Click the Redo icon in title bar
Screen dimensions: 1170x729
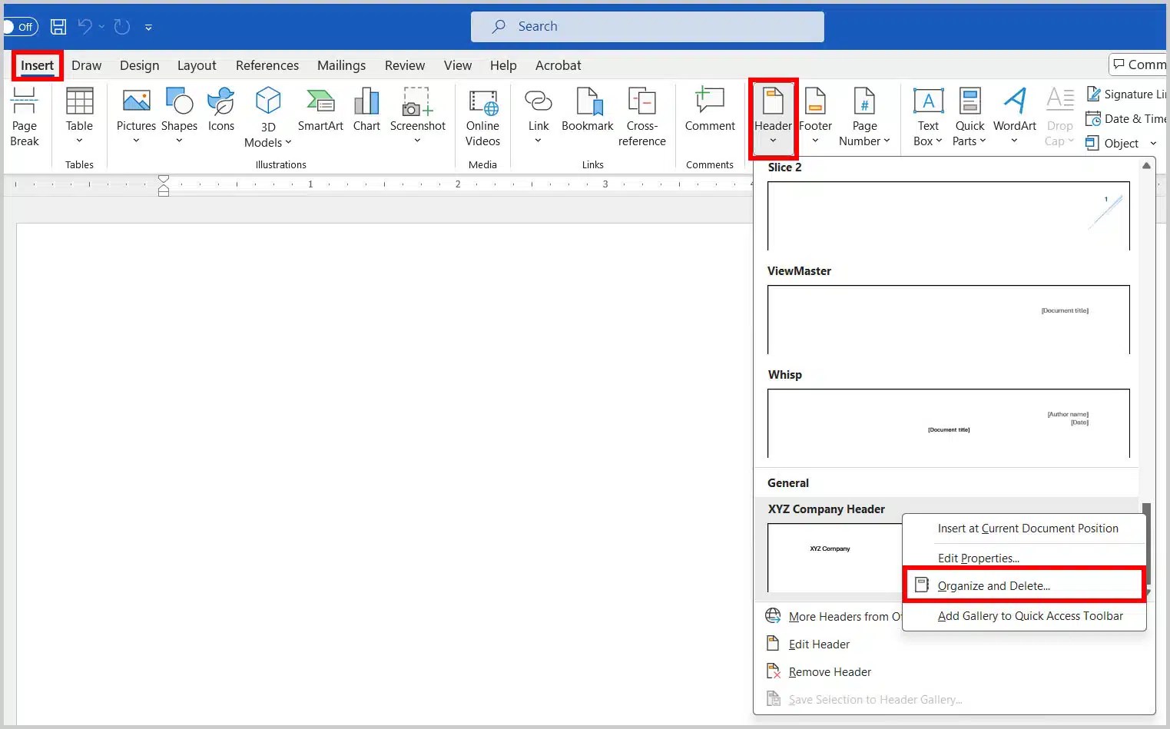(122, 27)
